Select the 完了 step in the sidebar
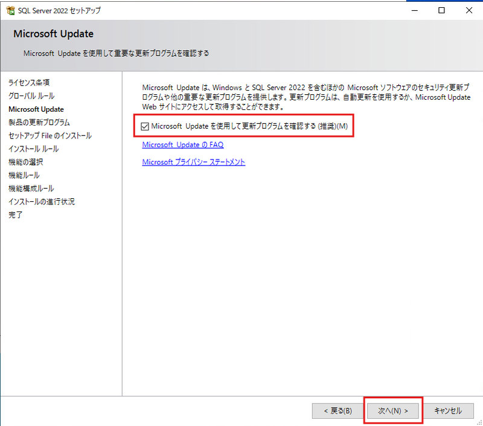Viewport: 483px width, 426px height. 16,215
